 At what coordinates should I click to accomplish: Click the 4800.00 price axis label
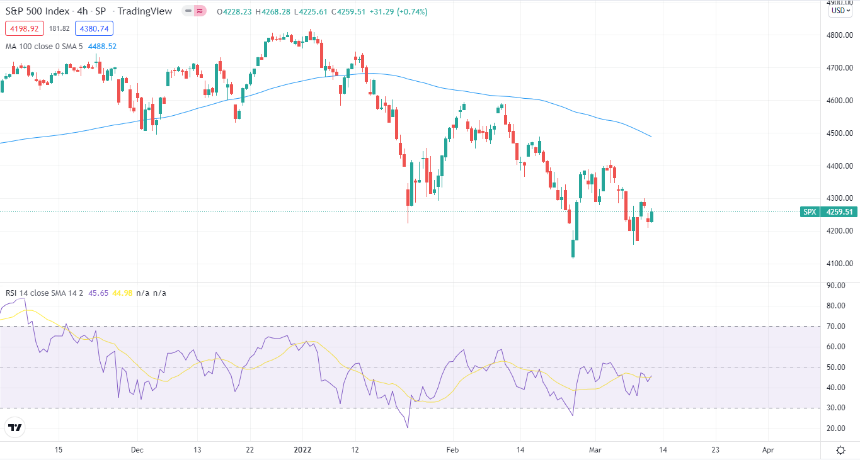point(840,35)
